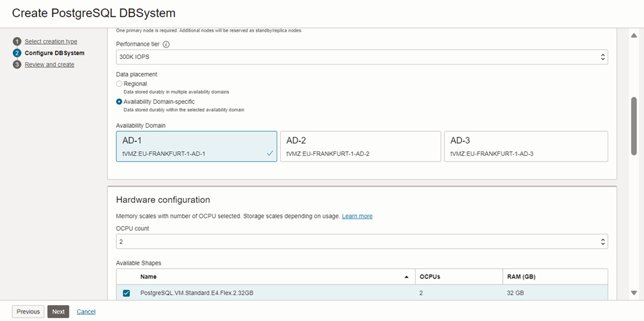Go to Select creation type step
The width and height of the screenshot is (644, 321).
point(51,41)
